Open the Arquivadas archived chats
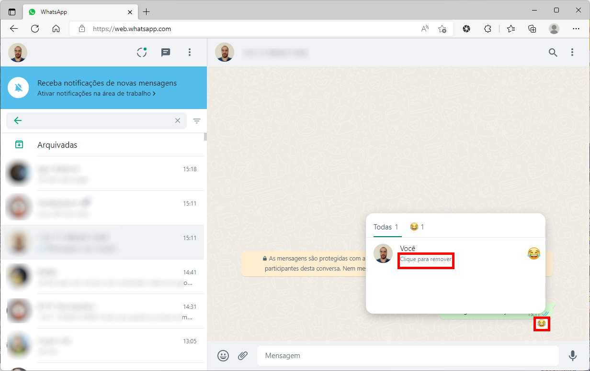The image size is (590, 371). click(102, 144)
